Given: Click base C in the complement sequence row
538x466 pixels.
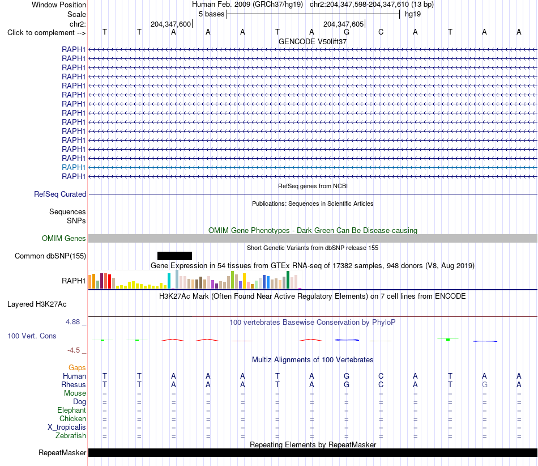Looking at the screenshot, I should [381, 32].
